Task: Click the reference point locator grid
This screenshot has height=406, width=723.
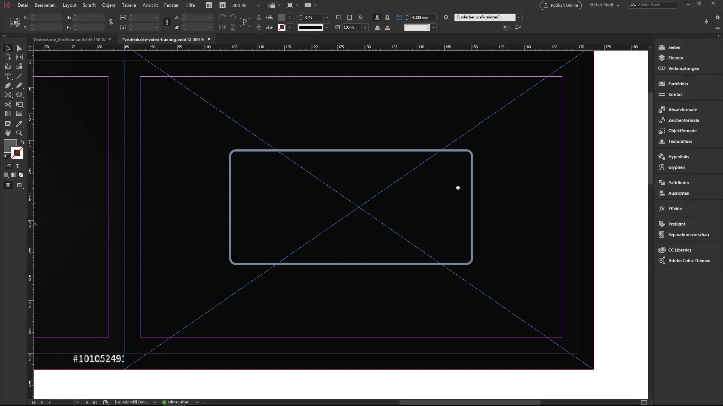Action: (15, 22)
